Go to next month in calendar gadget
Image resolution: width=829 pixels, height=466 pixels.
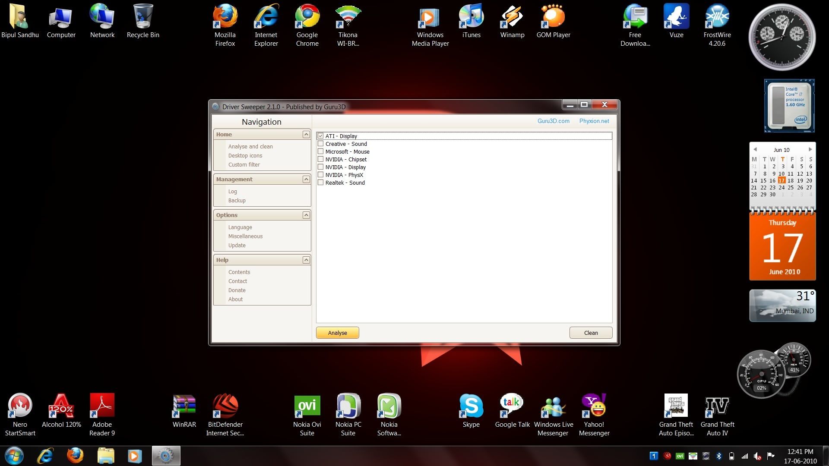(810, 149)
